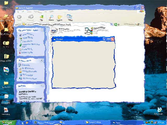The image size is (167, 125).
Task: Go up one folder level with Up
Action: pos(41,18)
